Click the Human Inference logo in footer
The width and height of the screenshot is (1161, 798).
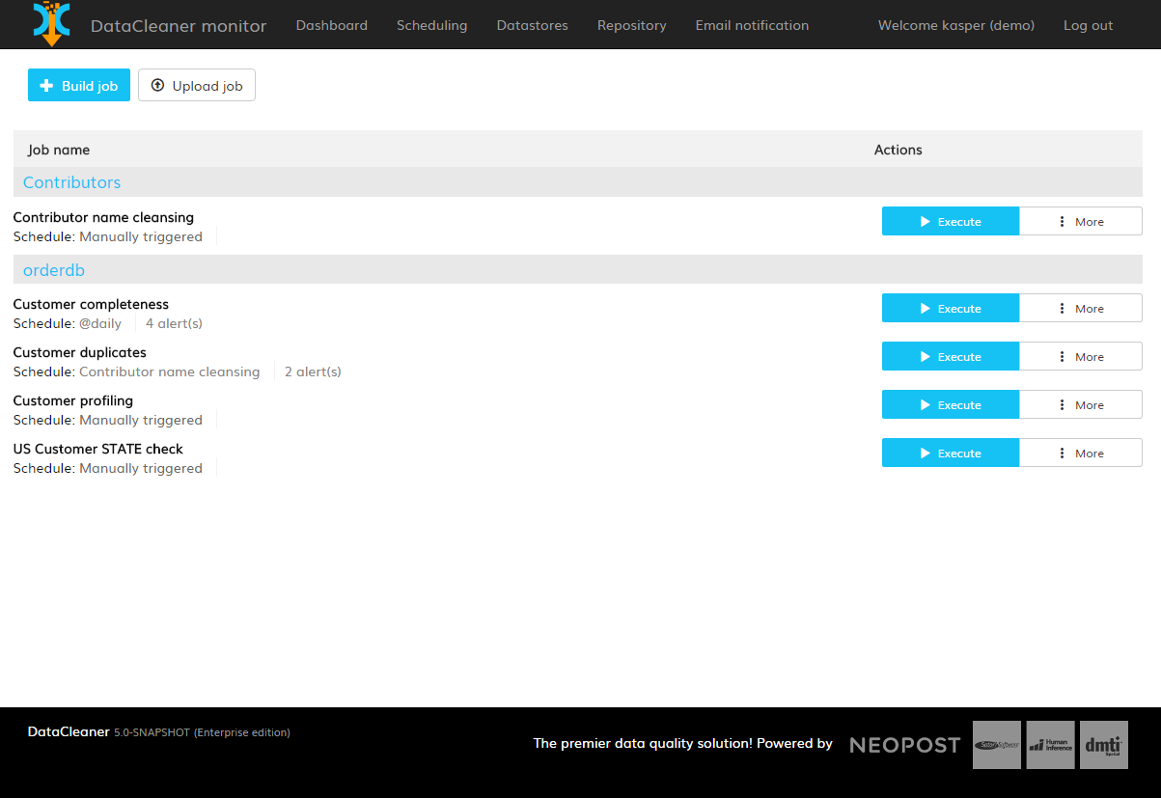tap(1051, 745)
